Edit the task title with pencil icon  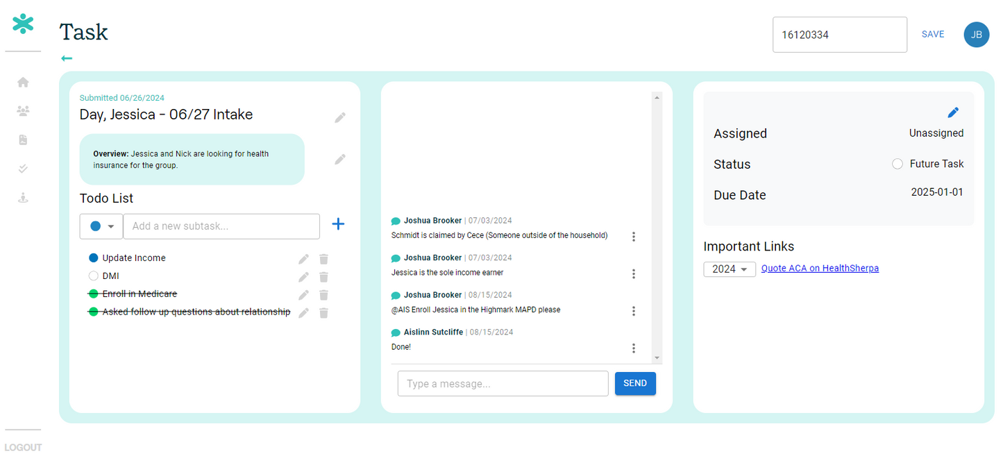pyautogui.click(x=339, y=117)
